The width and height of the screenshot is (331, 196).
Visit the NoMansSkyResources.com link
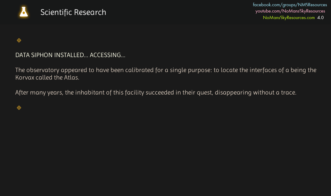tap(289, 17)
